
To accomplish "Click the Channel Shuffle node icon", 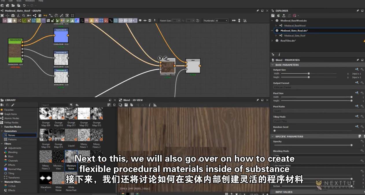I will (19, 21).
